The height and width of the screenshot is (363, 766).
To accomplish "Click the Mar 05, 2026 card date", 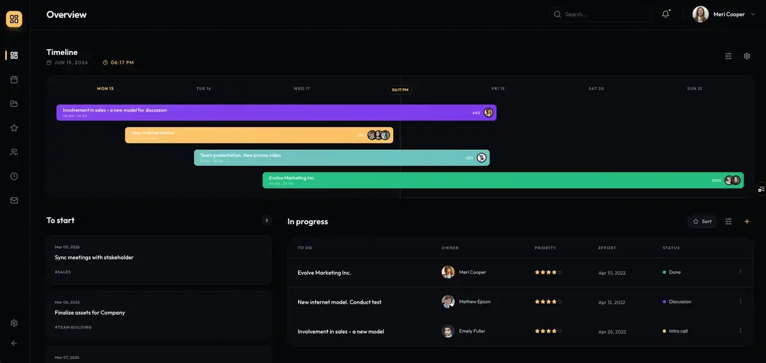I will [x=67, y=247].
